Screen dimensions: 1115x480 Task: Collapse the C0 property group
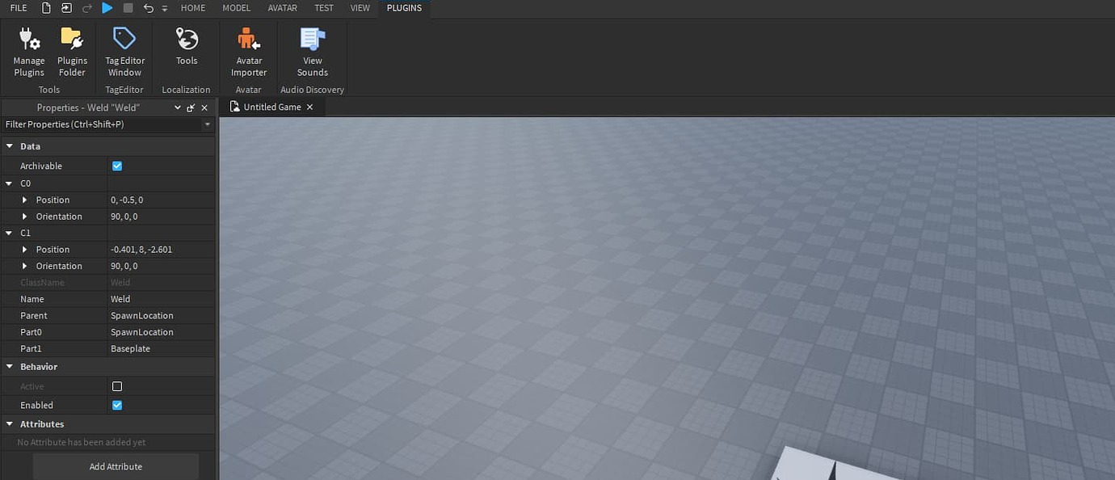coord(8,183)
